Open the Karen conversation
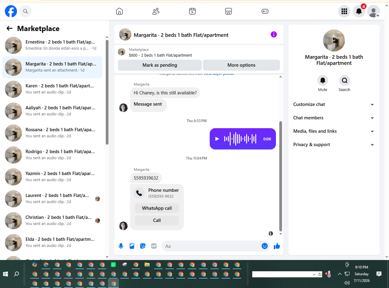 52,89
